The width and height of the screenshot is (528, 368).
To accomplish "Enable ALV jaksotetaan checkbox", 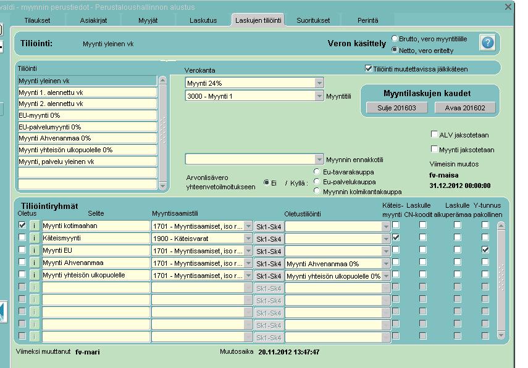I will tap(434, 134).
